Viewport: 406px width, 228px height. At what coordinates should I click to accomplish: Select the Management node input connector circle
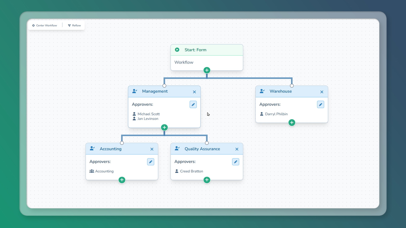pos(164,86)
